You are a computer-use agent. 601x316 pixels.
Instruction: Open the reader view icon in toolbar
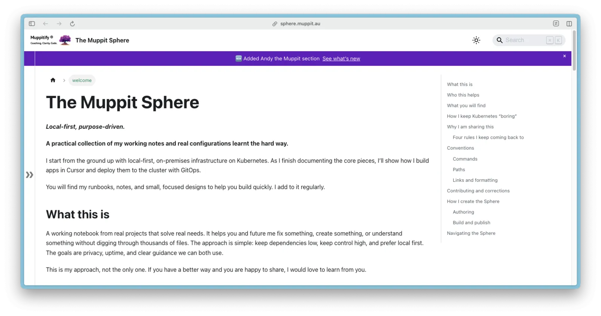pyautogui.click(x=556, y=24)
